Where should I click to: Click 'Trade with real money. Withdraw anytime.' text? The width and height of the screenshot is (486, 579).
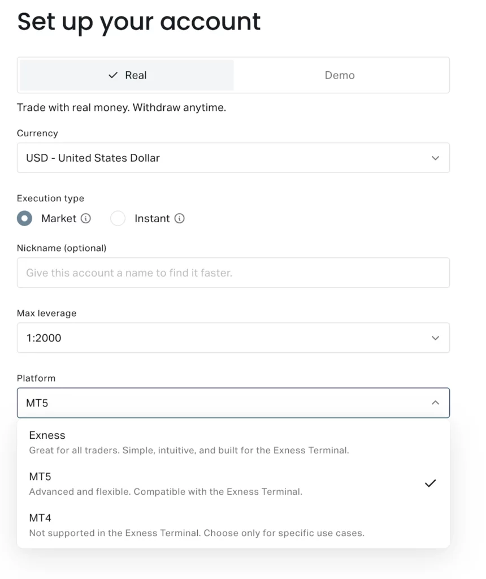point(121,107)
